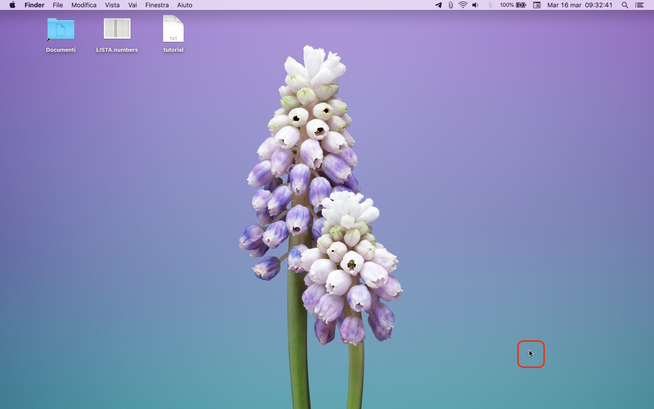Open Spotlight search magnifier
The width and height of the screenshot is (654, 409).
[x=625, y=5]
